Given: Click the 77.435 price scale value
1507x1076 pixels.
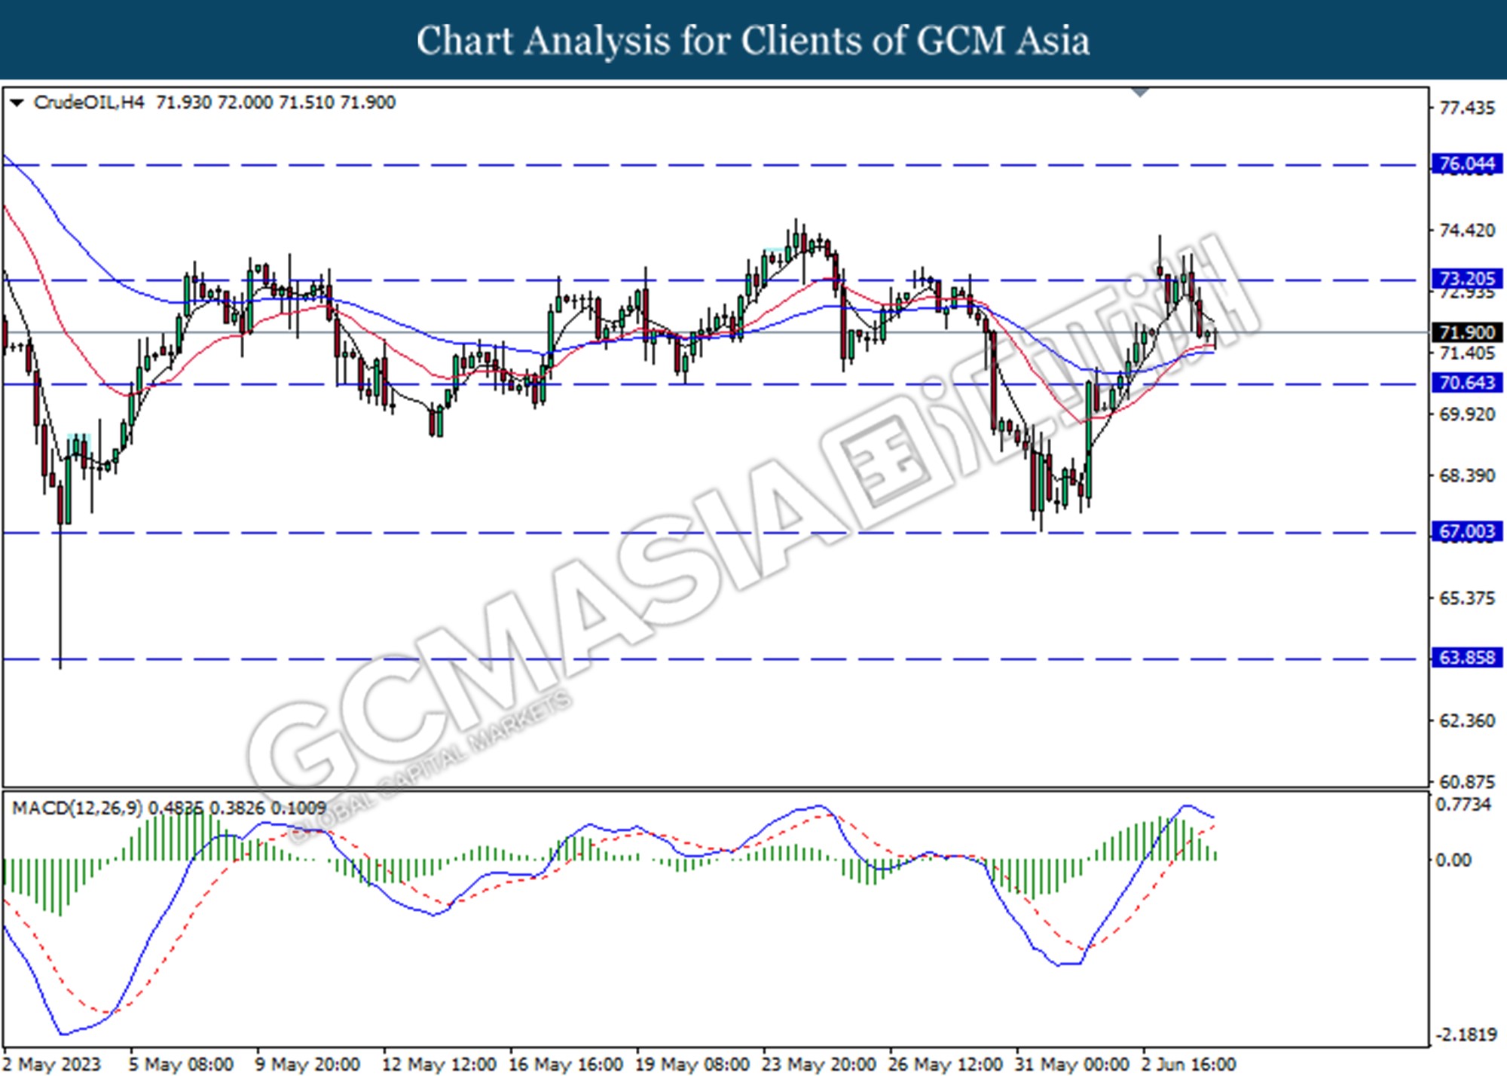Looking at the screenshot, I should pos(1466,108).
